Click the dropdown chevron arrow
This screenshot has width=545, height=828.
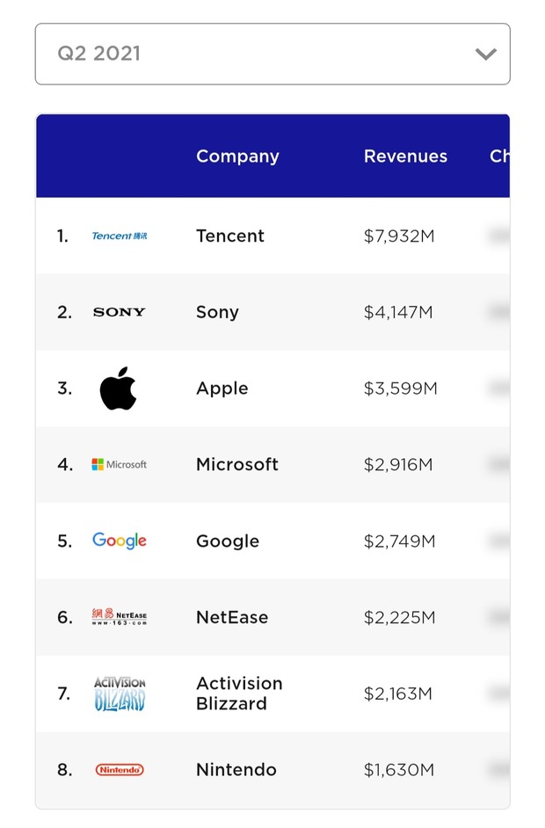(x=485, y=54)
